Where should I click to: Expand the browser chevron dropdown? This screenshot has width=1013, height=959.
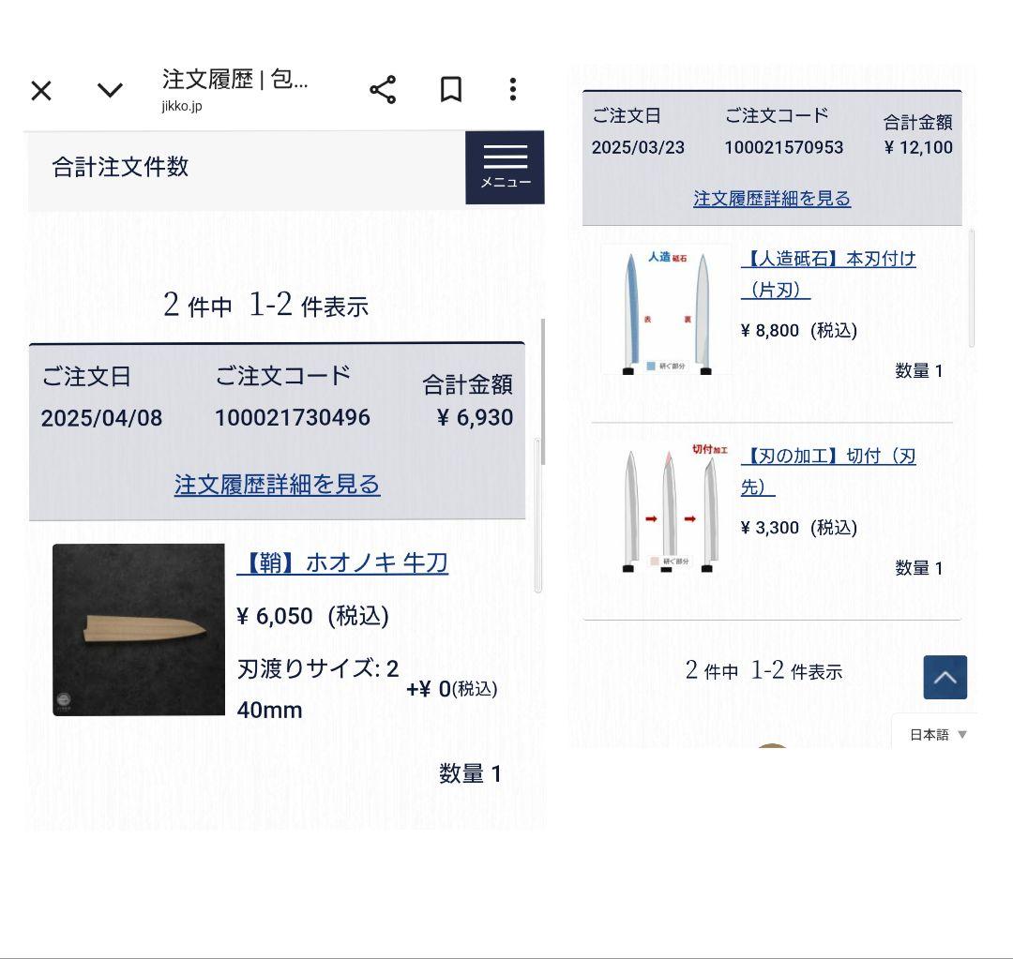coord(110,90)
